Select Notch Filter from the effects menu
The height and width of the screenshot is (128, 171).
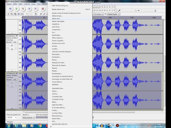tap(70, 119)
